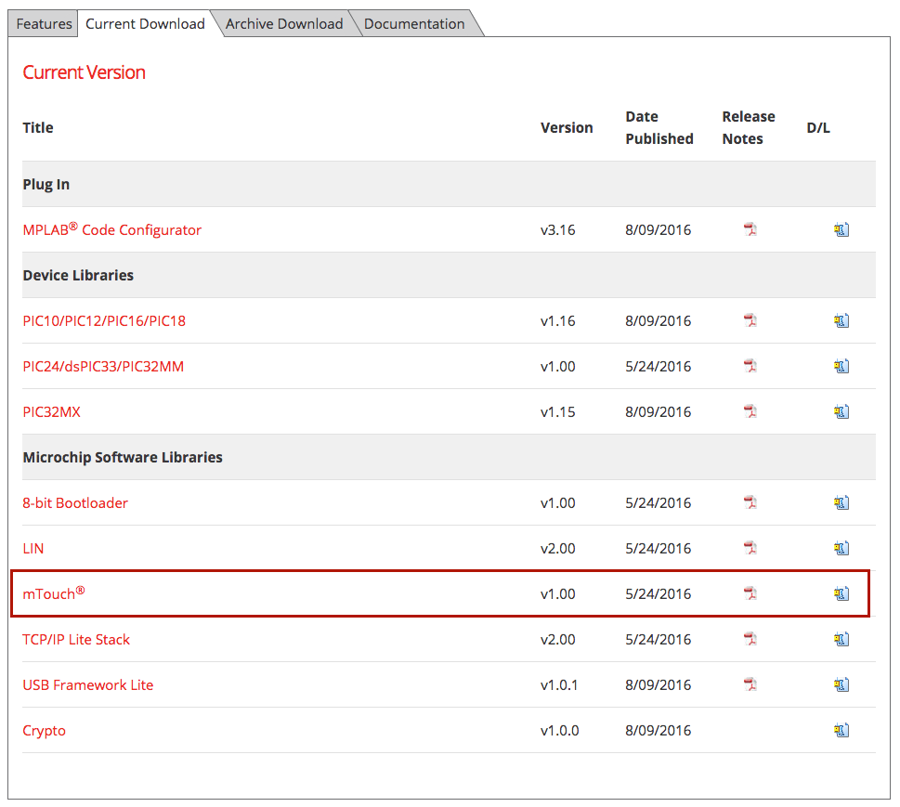Download the Crypto library file

841,731
